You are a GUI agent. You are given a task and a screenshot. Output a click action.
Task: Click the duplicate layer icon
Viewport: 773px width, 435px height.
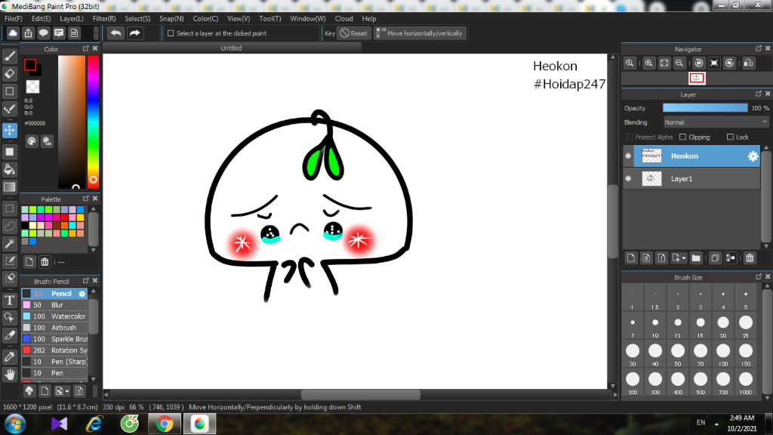715,258
